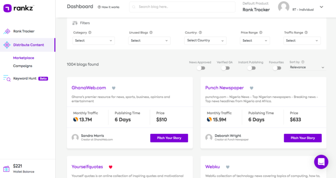Open Rank Tracker in the sidebar
The image size is (336, 178).
click(24, 31)
